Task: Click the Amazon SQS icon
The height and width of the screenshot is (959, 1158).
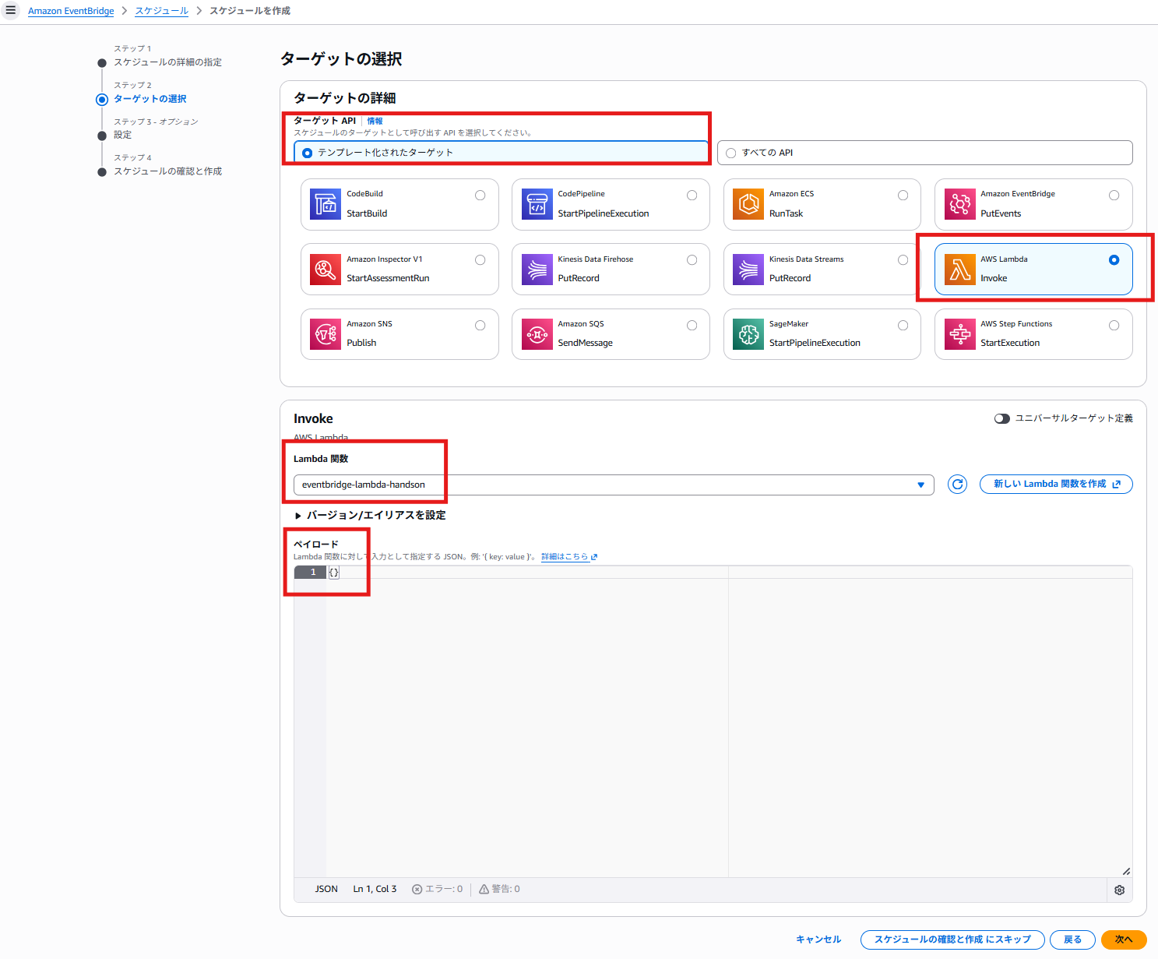Action: point(537,334)
